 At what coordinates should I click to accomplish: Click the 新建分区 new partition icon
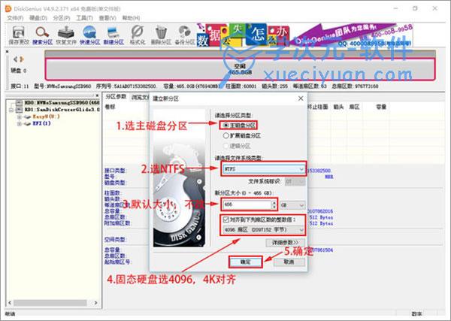[x=114, y=35]
